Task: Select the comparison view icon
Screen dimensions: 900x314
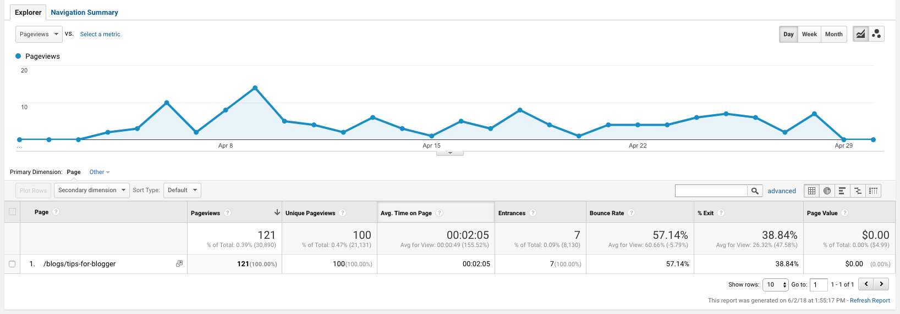Action: tap(858, 190)
